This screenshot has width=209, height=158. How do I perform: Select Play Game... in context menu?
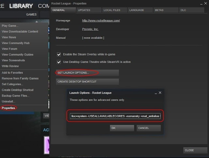(x=10, y=26)
